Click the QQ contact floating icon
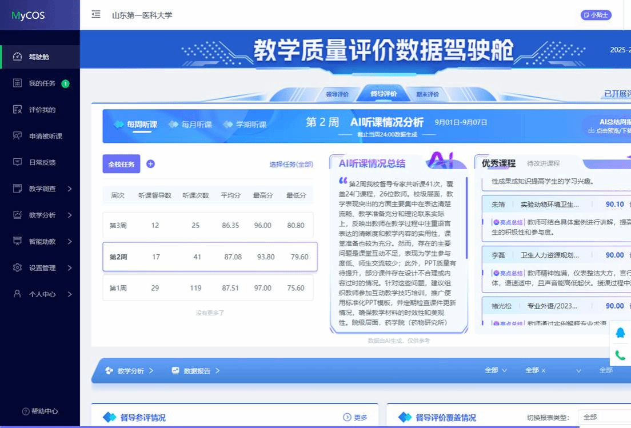The image size is (631, 428). (x=620, y=333)
